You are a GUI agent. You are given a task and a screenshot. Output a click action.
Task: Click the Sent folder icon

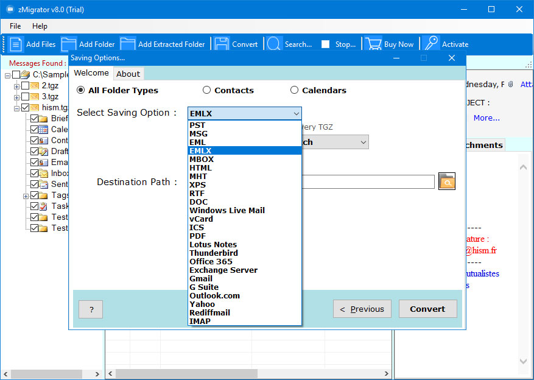(43, 184)
